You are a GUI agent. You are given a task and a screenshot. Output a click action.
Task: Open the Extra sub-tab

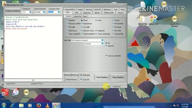(85, 16)
